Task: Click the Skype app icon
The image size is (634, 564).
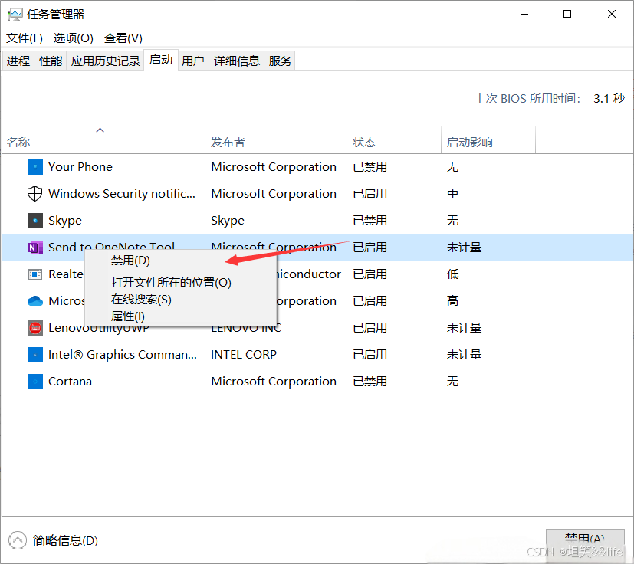Action: (35, 221)
